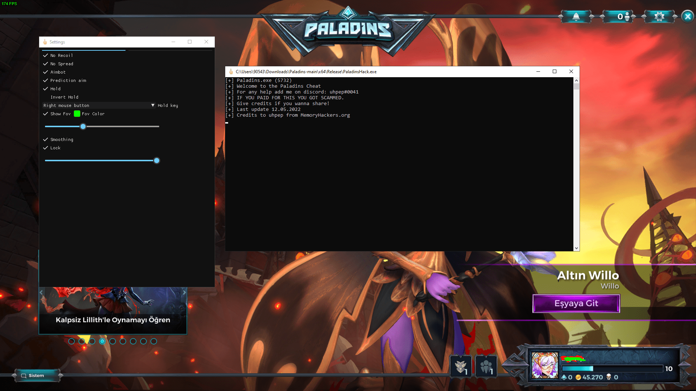Click the console scrollbar down arrow
This screenshot has height=391, width=696.
[x=576, y=248]
